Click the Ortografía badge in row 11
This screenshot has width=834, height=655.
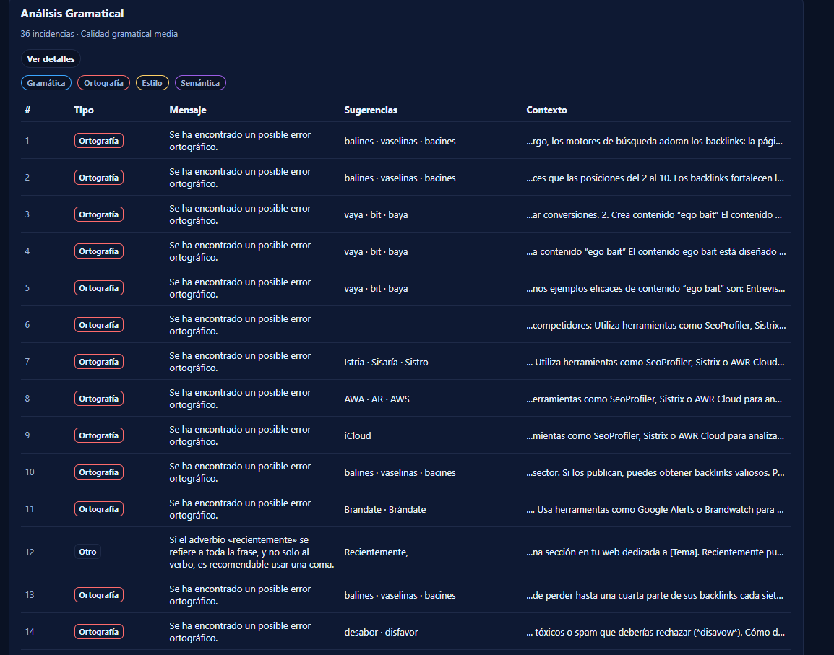click(x=99, y=509)
